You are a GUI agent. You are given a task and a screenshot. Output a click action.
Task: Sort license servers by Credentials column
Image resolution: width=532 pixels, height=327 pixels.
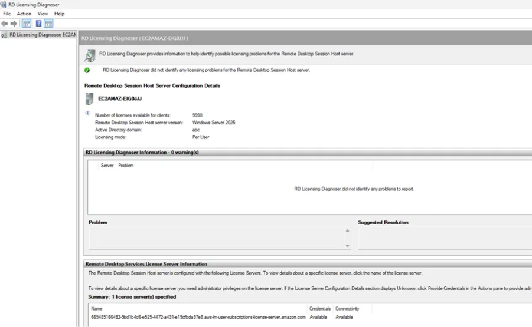pos(320,309)
